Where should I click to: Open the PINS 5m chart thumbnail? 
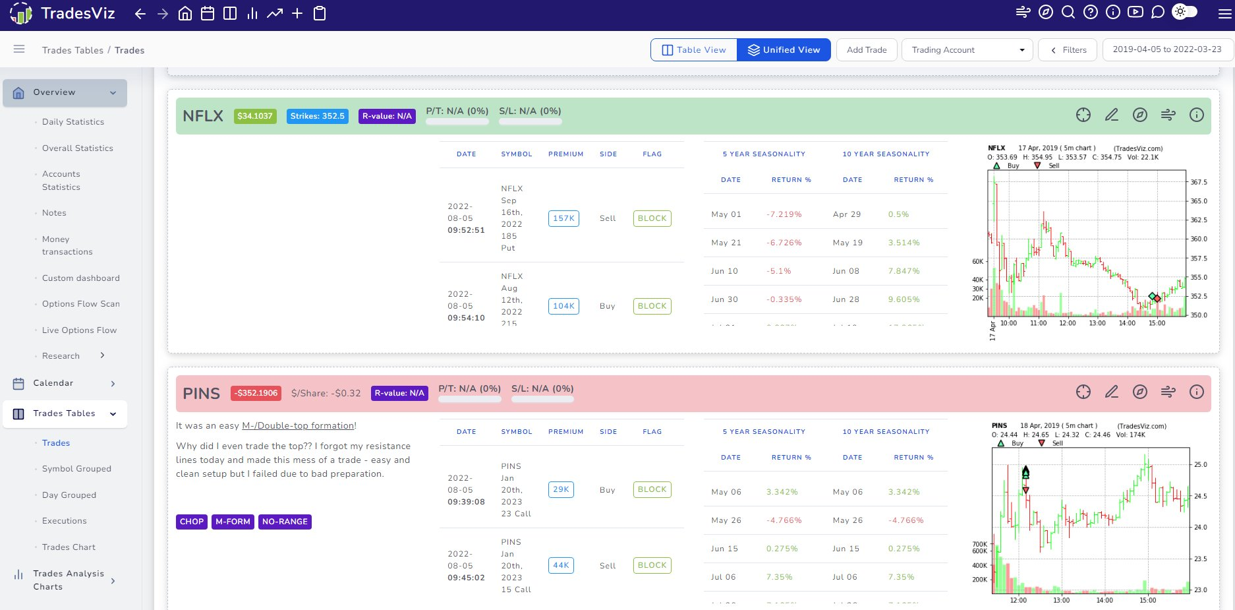[x=1090, y=512]
